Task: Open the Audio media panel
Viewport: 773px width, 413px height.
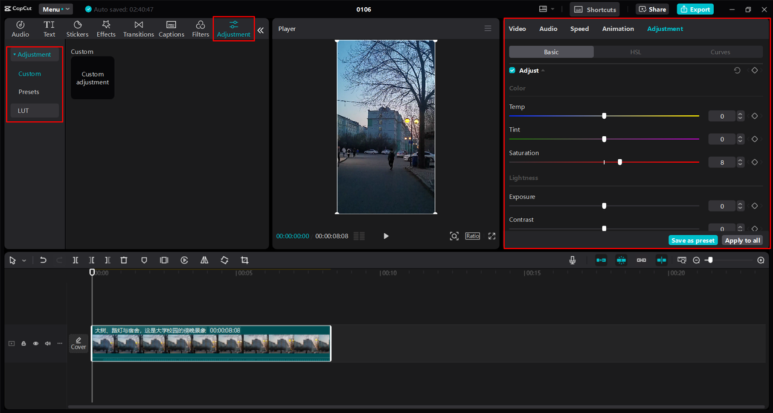Action: [20, 29]
